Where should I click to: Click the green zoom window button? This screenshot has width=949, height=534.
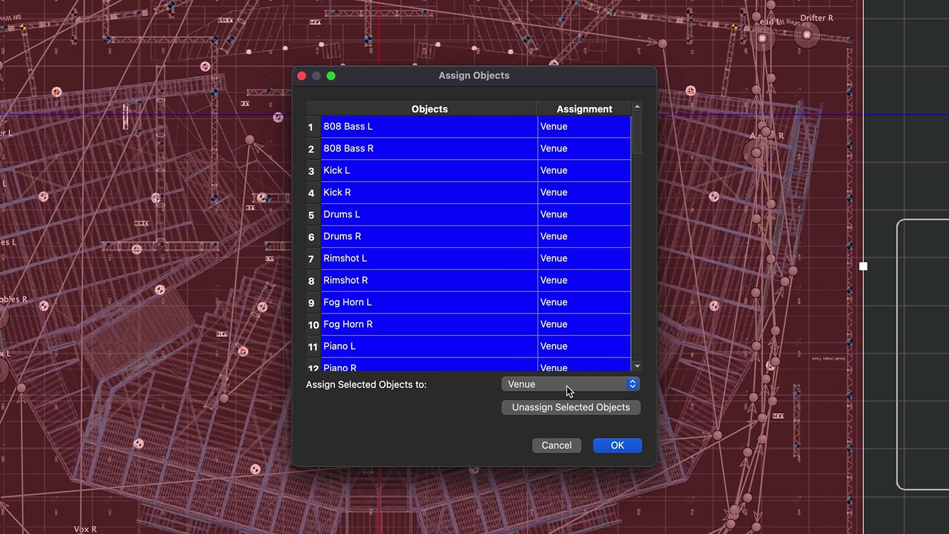click(x=331, y=76)
